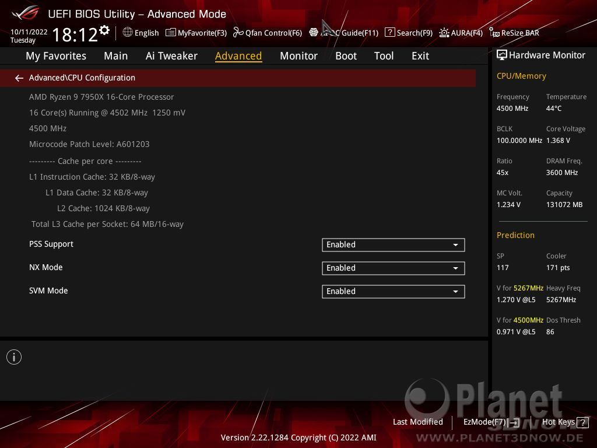Viewport: 597px width, 448px height.
Task: Switch to the Ai Tweaker tab
Action: pyautogui.click(x=171, y=56)
